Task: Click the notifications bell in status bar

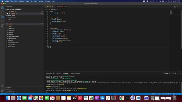Action: point(180,94)
